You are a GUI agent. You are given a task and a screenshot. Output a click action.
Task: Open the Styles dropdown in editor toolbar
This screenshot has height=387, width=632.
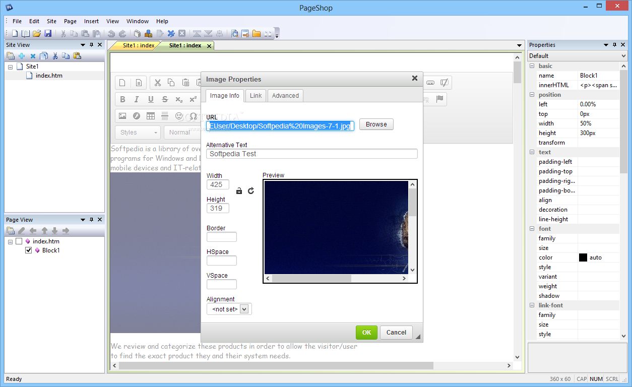138,133
